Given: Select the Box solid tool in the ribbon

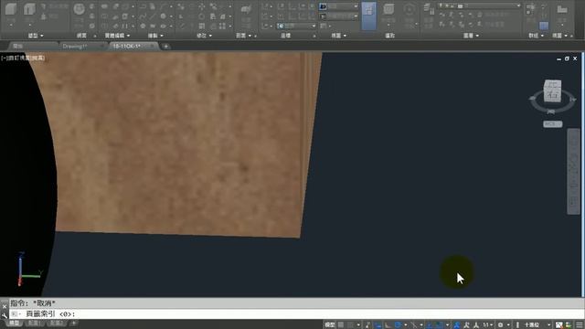Looking at the screenshot, I should (x=11, y=9).
